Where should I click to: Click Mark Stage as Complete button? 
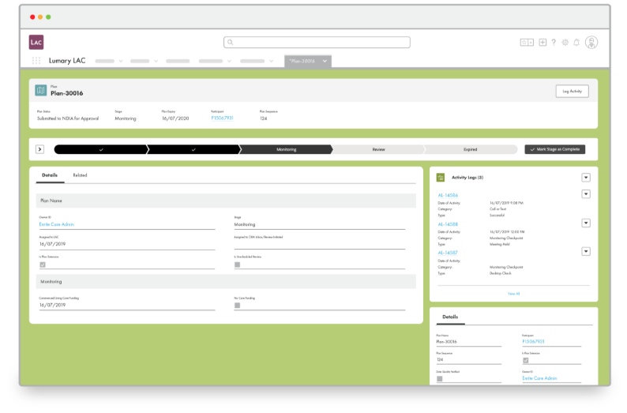tap(554, 149)
